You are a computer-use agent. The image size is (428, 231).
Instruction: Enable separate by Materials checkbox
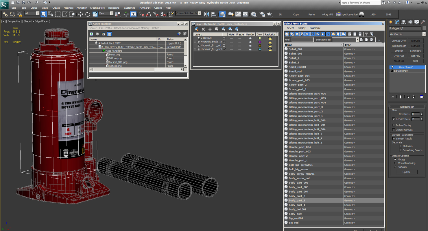point(401,146)
